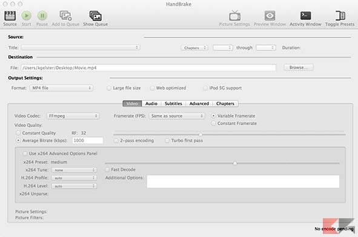Select Constant Framerate radio button

pos(213,123)
